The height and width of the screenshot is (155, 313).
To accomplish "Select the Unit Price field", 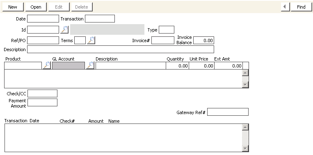I will pyautogui.click(x=201, y=65).
